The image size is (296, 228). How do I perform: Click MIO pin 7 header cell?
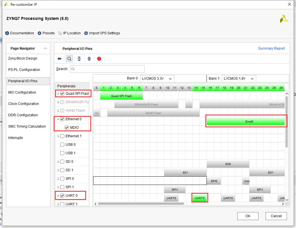click(146, 88)
